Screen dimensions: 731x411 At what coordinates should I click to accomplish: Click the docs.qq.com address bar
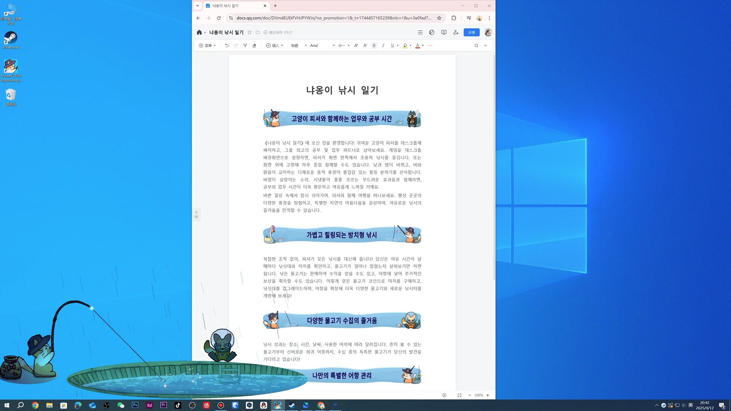click(x=334, y=18)
